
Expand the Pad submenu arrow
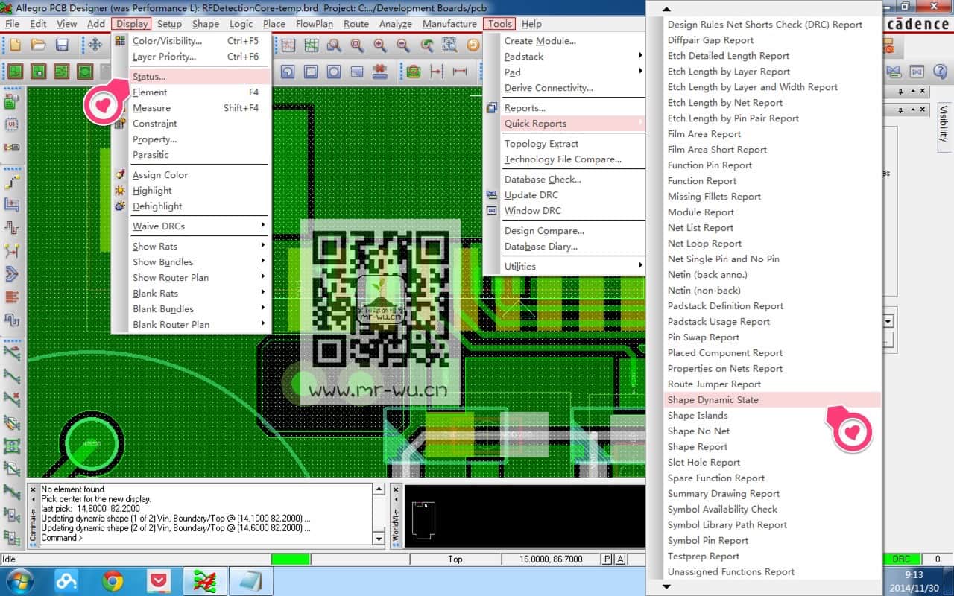click(640, 72)
